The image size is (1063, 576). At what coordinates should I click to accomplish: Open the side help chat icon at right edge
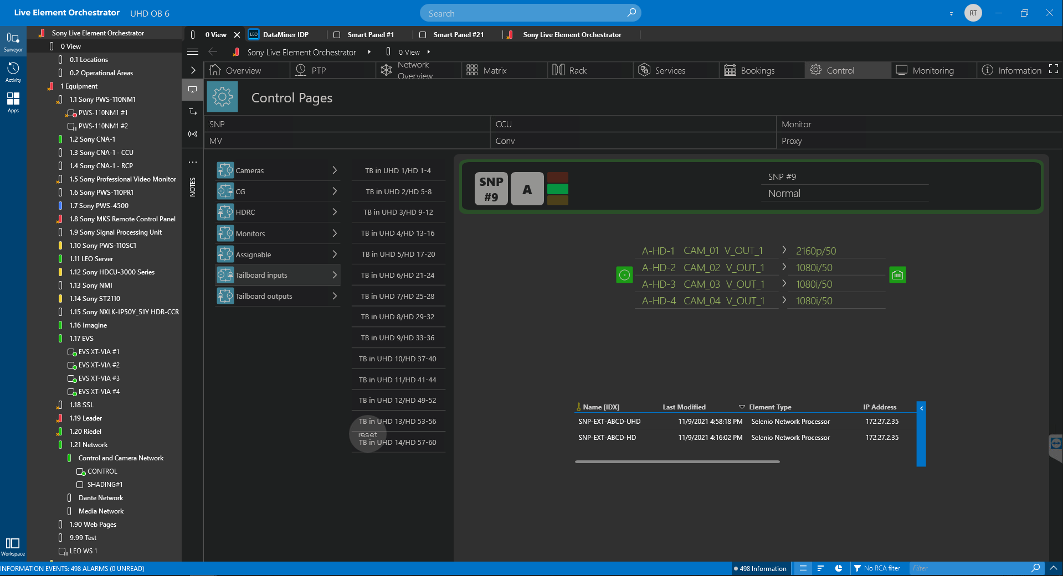click(x=1056, y=443)
